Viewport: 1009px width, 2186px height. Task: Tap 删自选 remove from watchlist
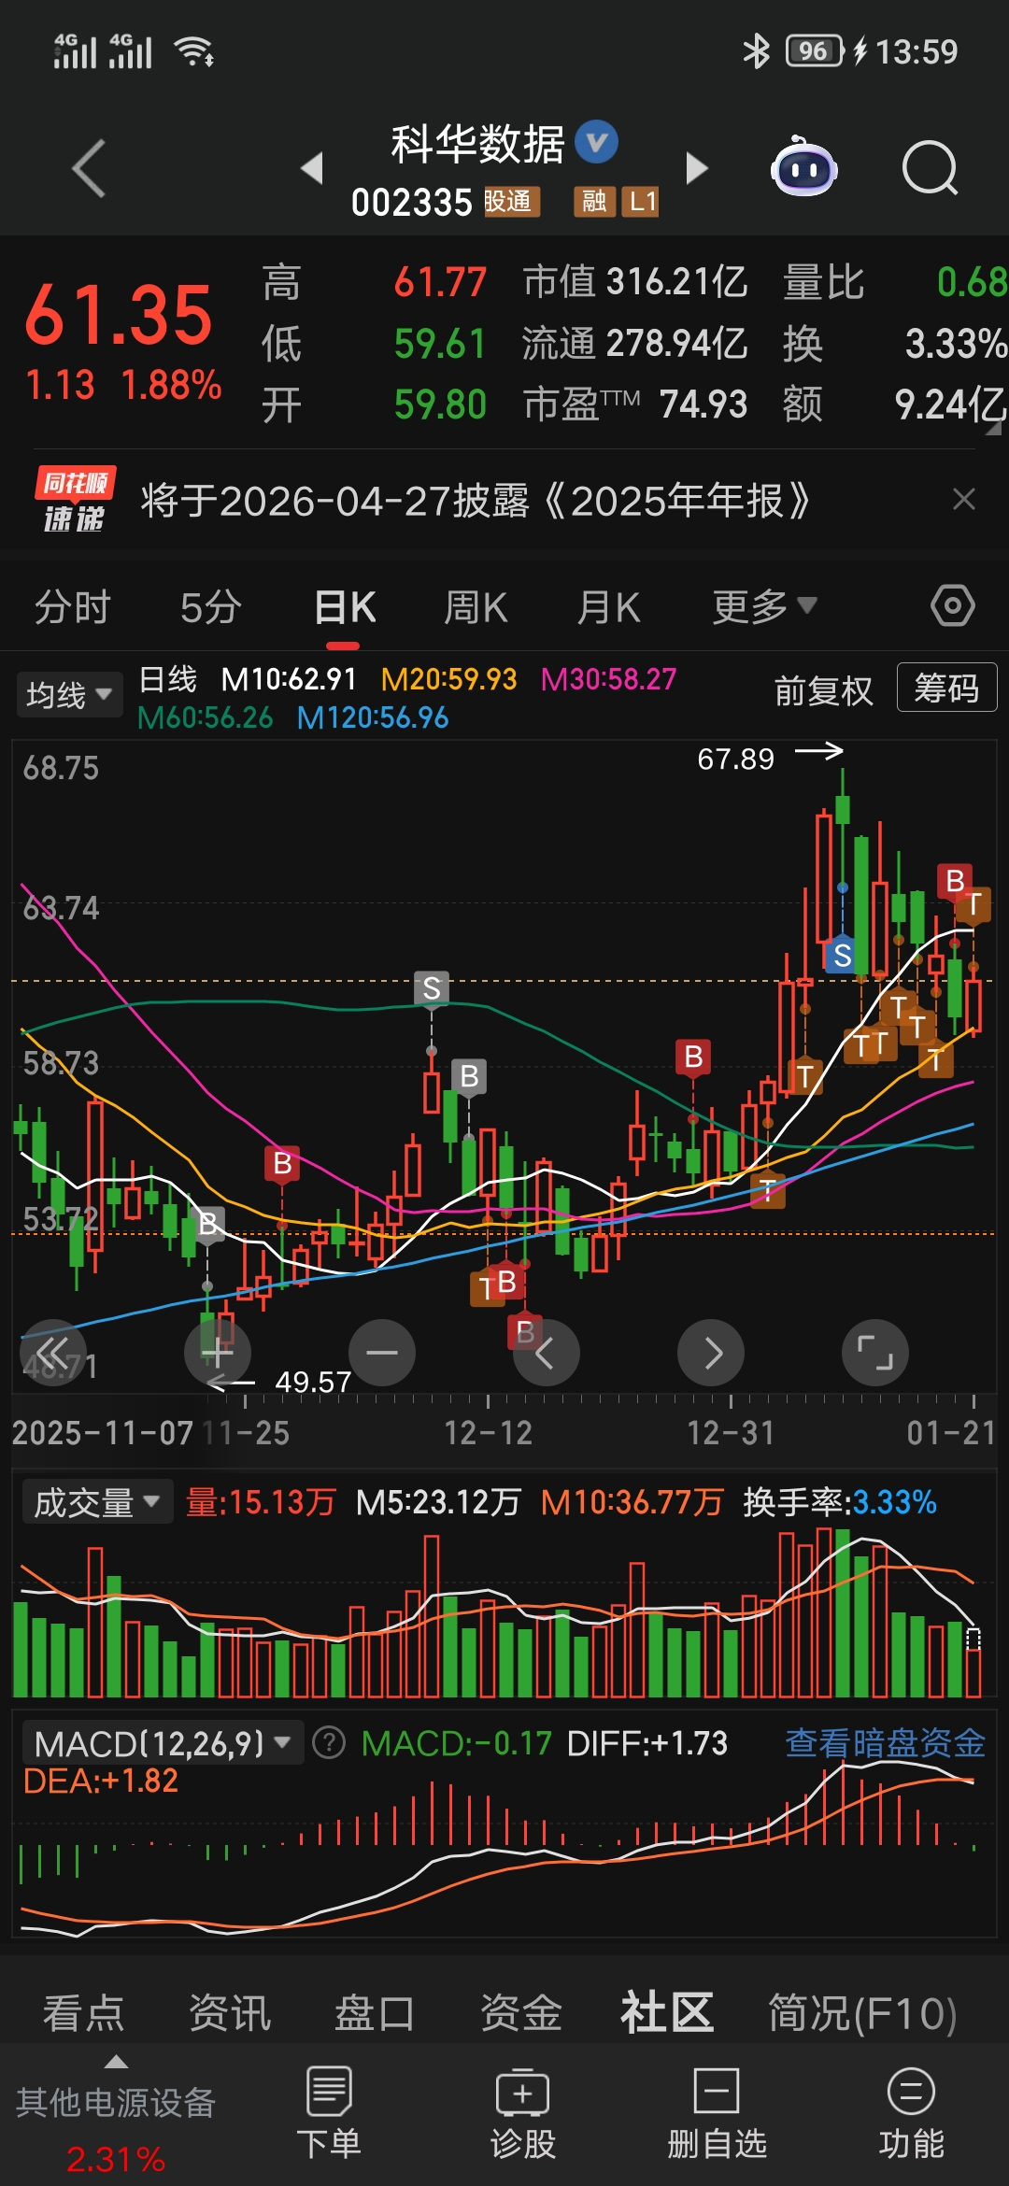pyautogui.click(x=717, y=2113)
